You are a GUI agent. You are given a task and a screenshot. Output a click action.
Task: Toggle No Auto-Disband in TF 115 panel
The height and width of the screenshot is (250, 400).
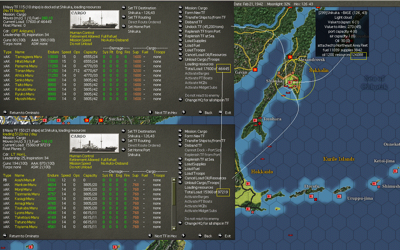point(115,40)
